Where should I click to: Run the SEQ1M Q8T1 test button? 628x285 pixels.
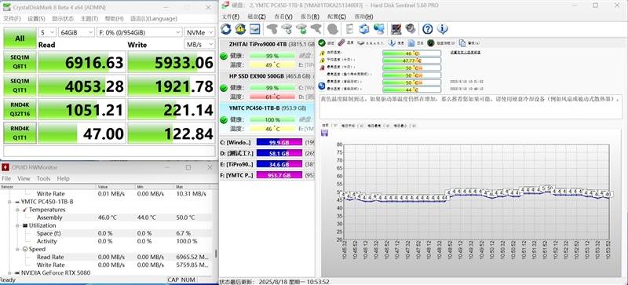click(x=20, y=62)
